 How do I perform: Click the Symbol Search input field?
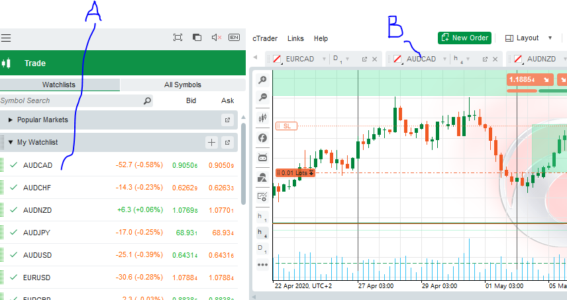coord(70,101)
